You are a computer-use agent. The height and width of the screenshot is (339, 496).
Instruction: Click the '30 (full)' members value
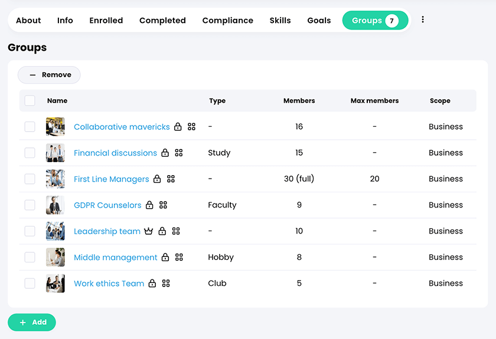click(299, 179)
